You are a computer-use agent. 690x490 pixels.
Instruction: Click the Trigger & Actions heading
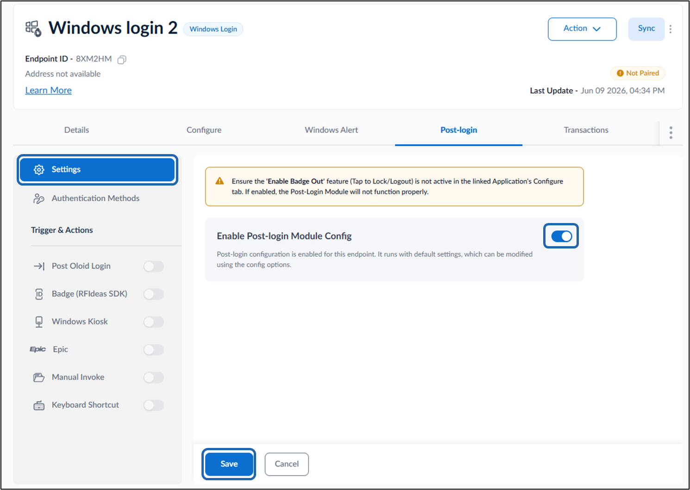coord(62,230)
